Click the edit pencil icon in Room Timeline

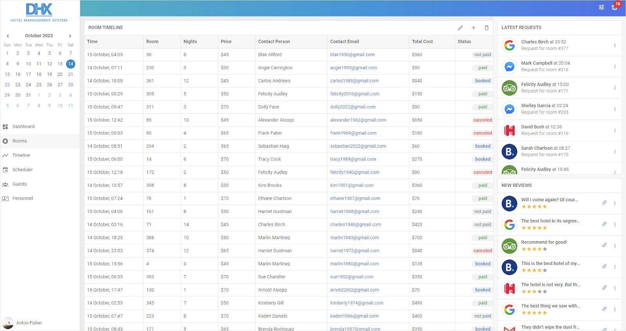click(x=460, y=28)
